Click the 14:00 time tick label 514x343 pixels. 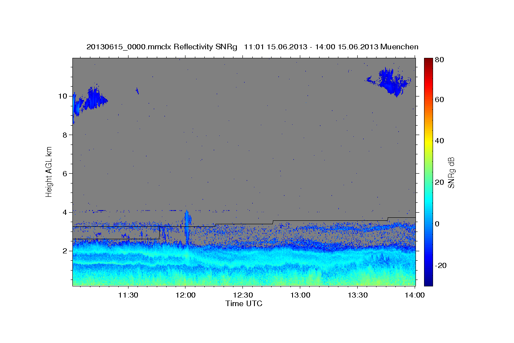[415, 295]
